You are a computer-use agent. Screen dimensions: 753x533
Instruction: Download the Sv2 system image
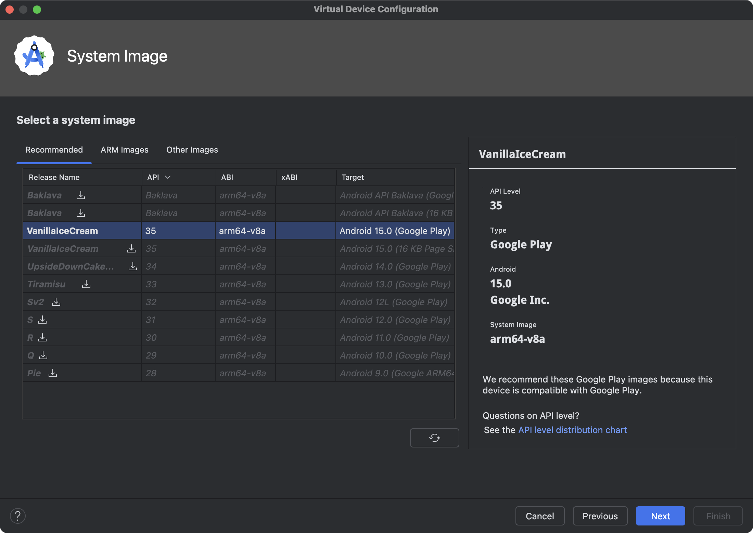pyautogui.click(x=56, y=302)
